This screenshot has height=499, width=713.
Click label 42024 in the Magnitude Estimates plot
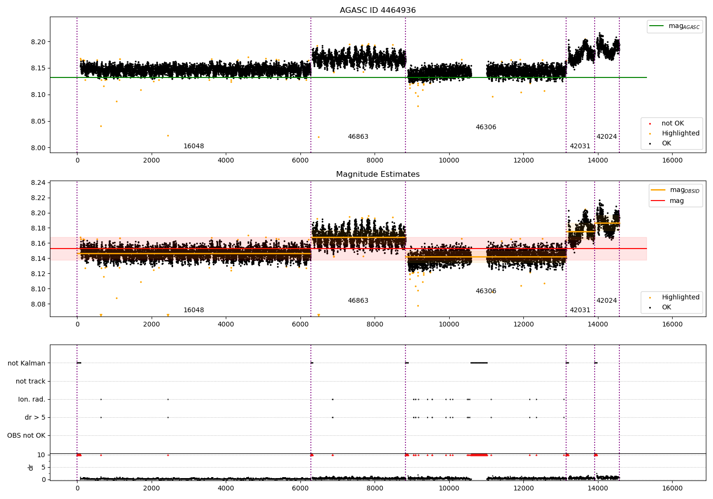tap(607, 301)
